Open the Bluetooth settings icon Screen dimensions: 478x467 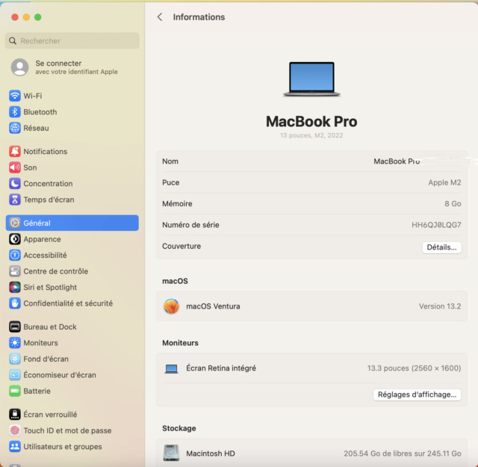15,112
